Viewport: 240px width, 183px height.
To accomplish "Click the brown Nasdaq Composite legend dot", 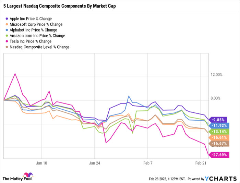I will tap(7, 47).
